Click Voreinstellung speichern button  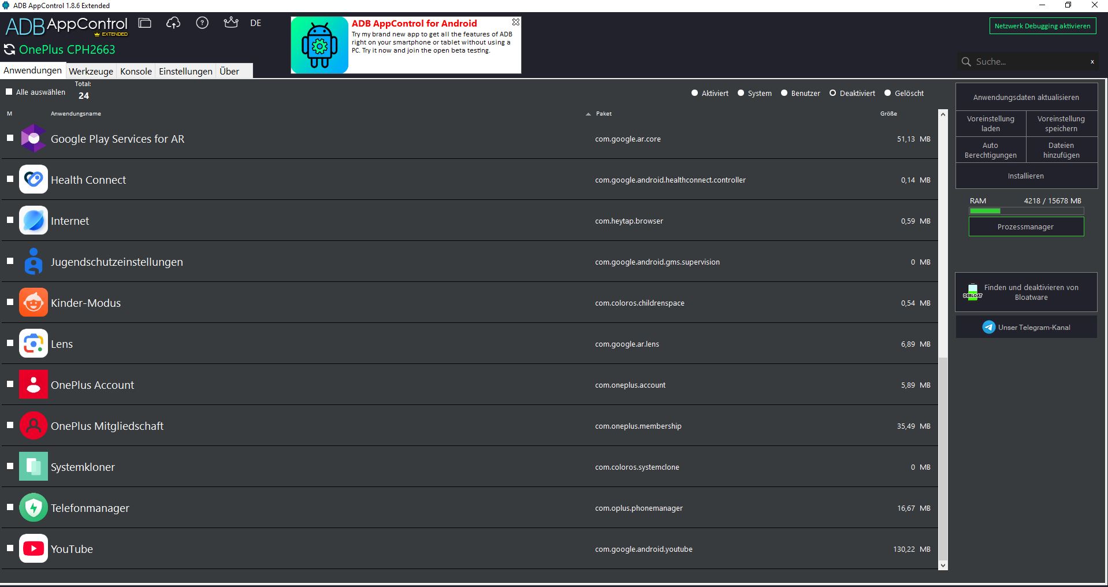coord(1061,124)
